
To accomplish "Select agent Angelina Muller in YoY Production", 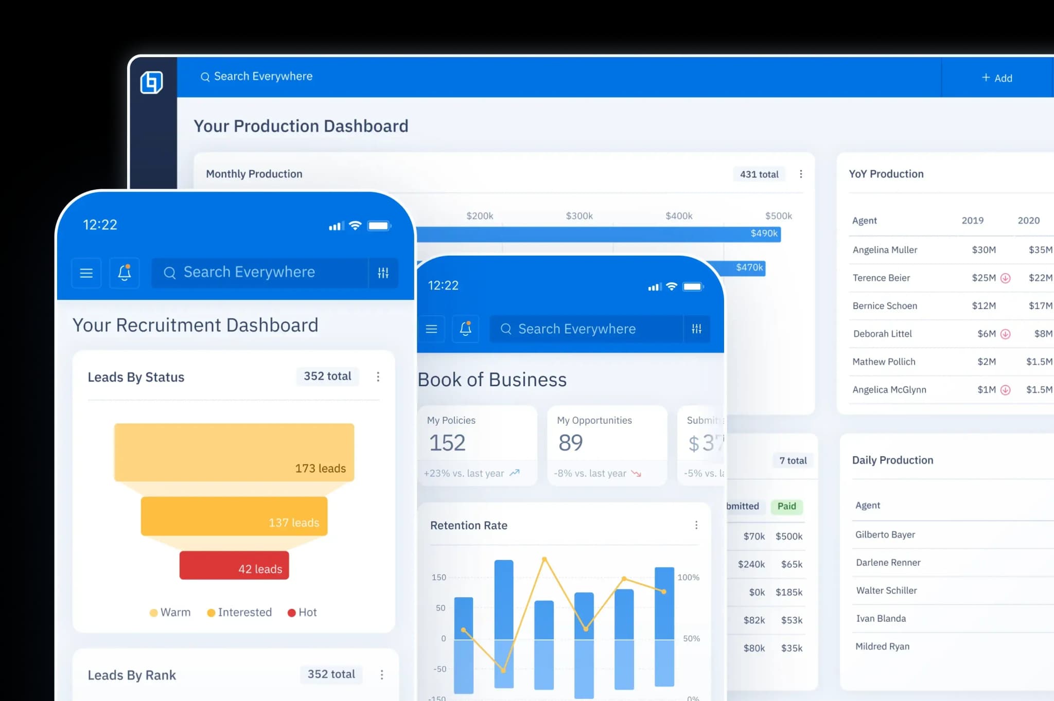I will (885, 250).
